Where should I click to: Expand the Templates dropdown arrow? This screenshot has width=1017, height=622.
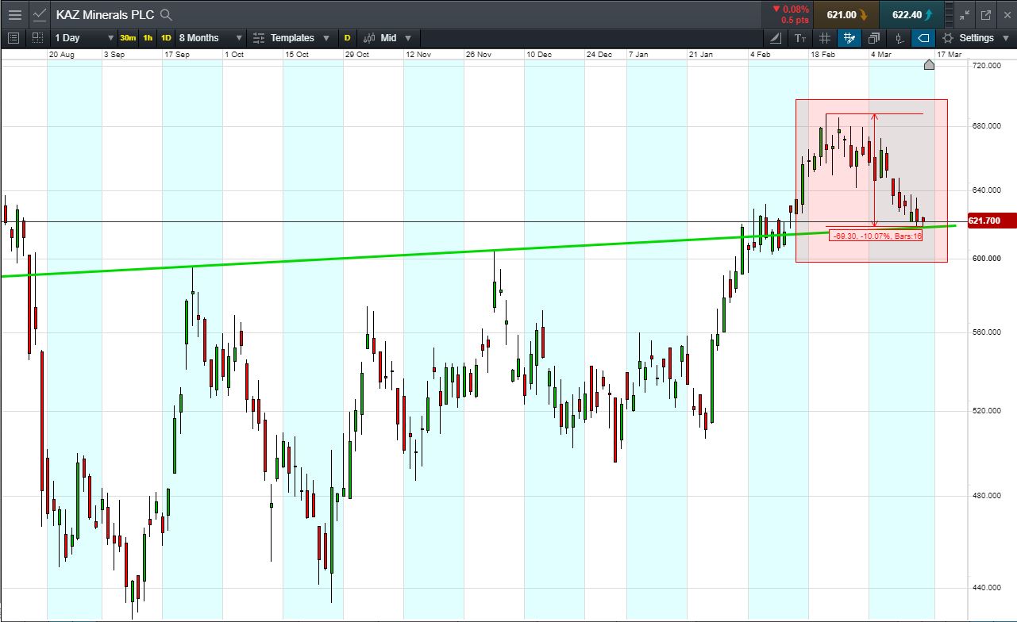pos(326,38)
